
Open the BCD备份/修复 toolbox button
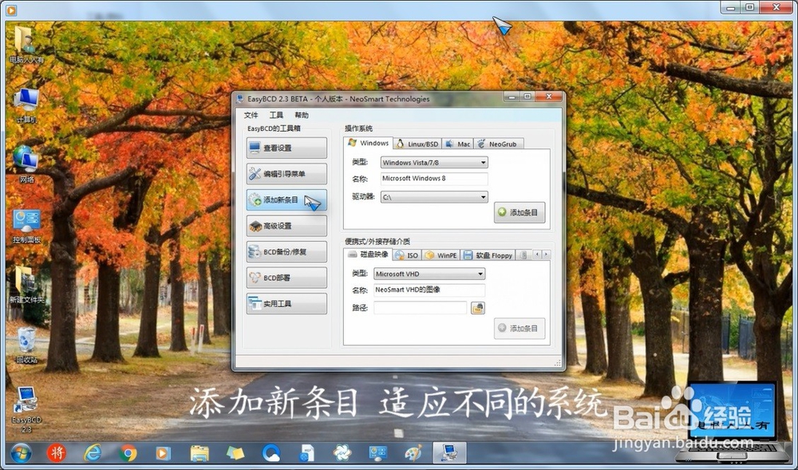tap(286, 252)
